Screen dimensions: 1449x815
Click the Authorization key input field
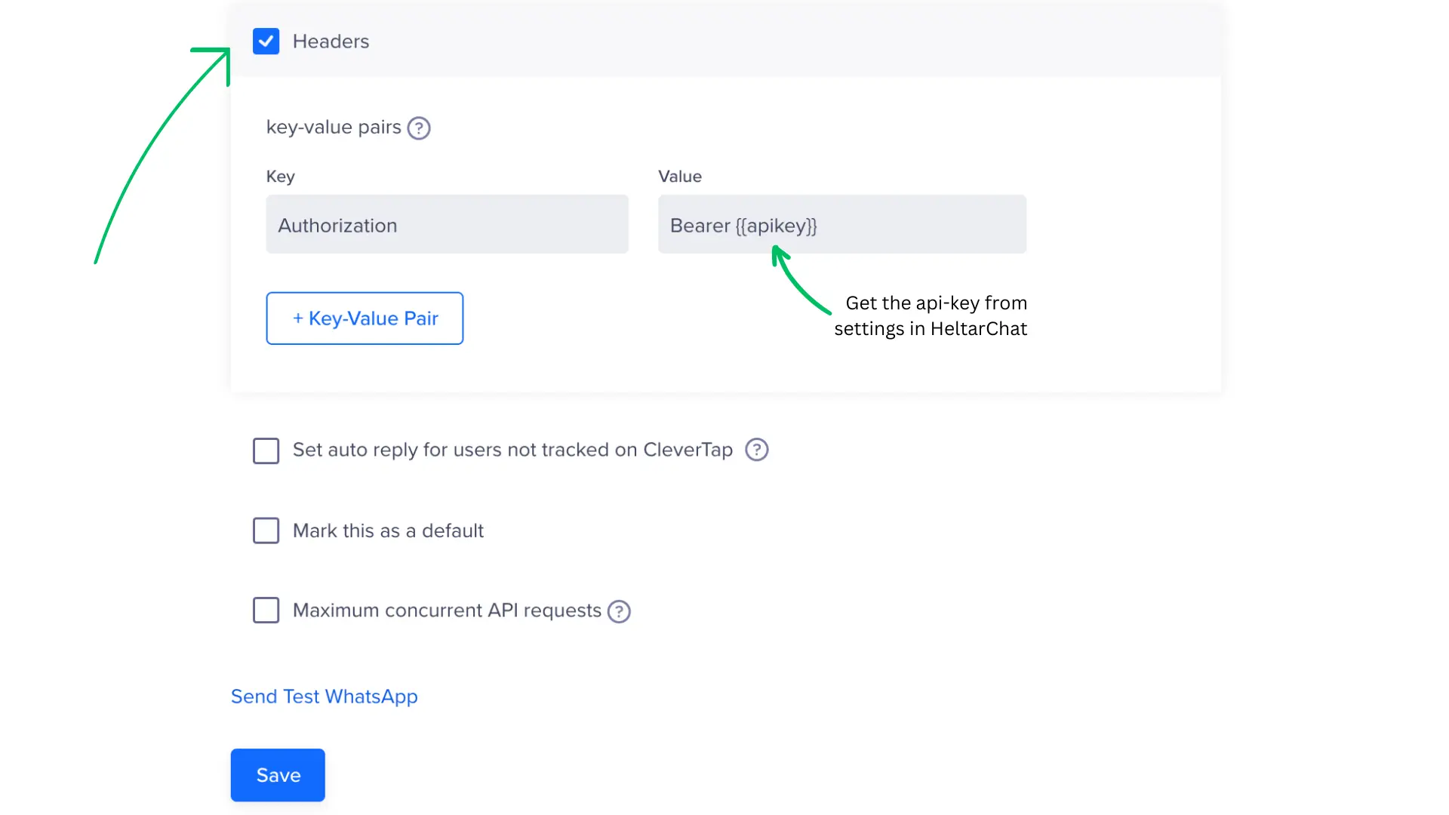click(447, 224)
